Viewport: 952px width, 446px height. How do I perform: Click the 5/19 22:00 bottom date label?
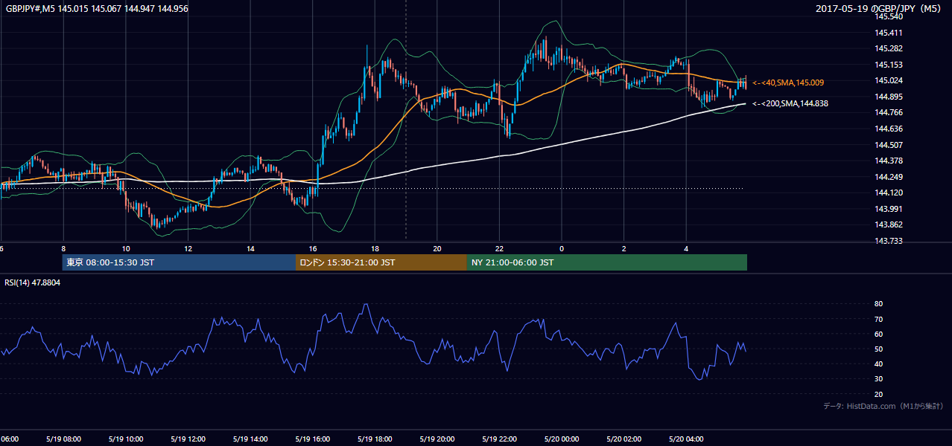[x=500, y=439]
